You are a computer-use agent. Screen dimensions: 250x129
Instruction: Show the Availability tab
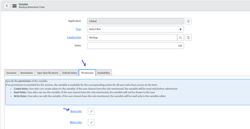(104, 73)
